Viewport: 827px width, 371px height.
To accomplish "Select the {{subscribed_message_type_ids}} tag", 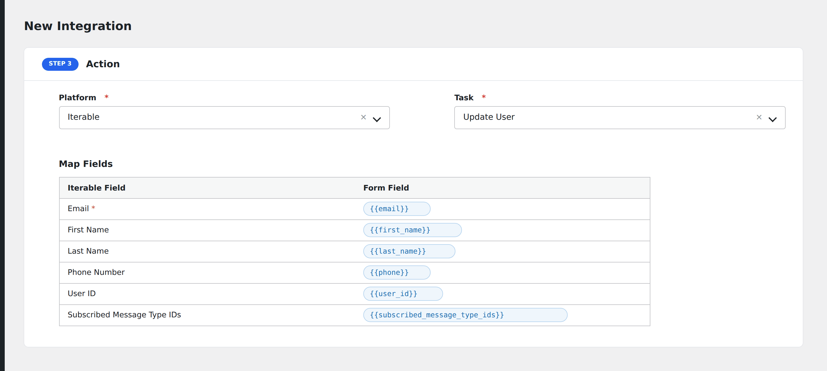I will (x=465, y=315).
